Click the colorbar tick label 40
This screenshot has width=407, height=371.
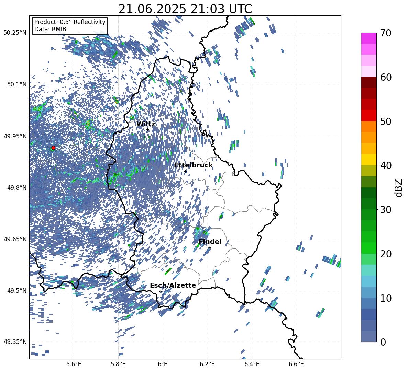[x=386, y=165]
